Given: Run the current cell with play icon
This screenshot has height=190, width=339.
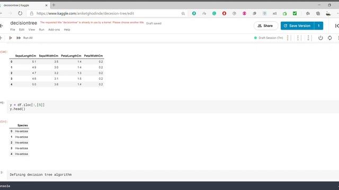Looking at the screenshot, I should [11, 38].
